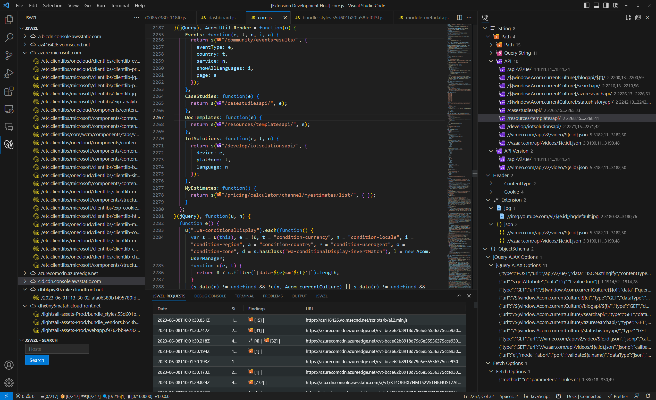This screenshot has height=400, width=656.
Task: Click the split editor right icon
Action: 459,18
